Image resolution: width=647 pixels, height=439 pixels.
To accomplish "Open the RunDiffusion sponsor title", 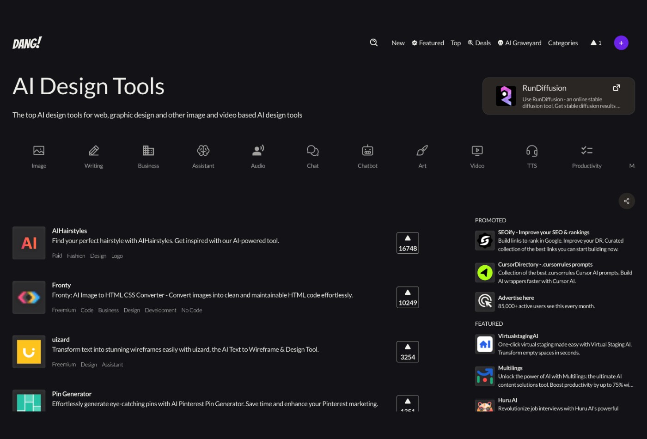I will point(544,88).
